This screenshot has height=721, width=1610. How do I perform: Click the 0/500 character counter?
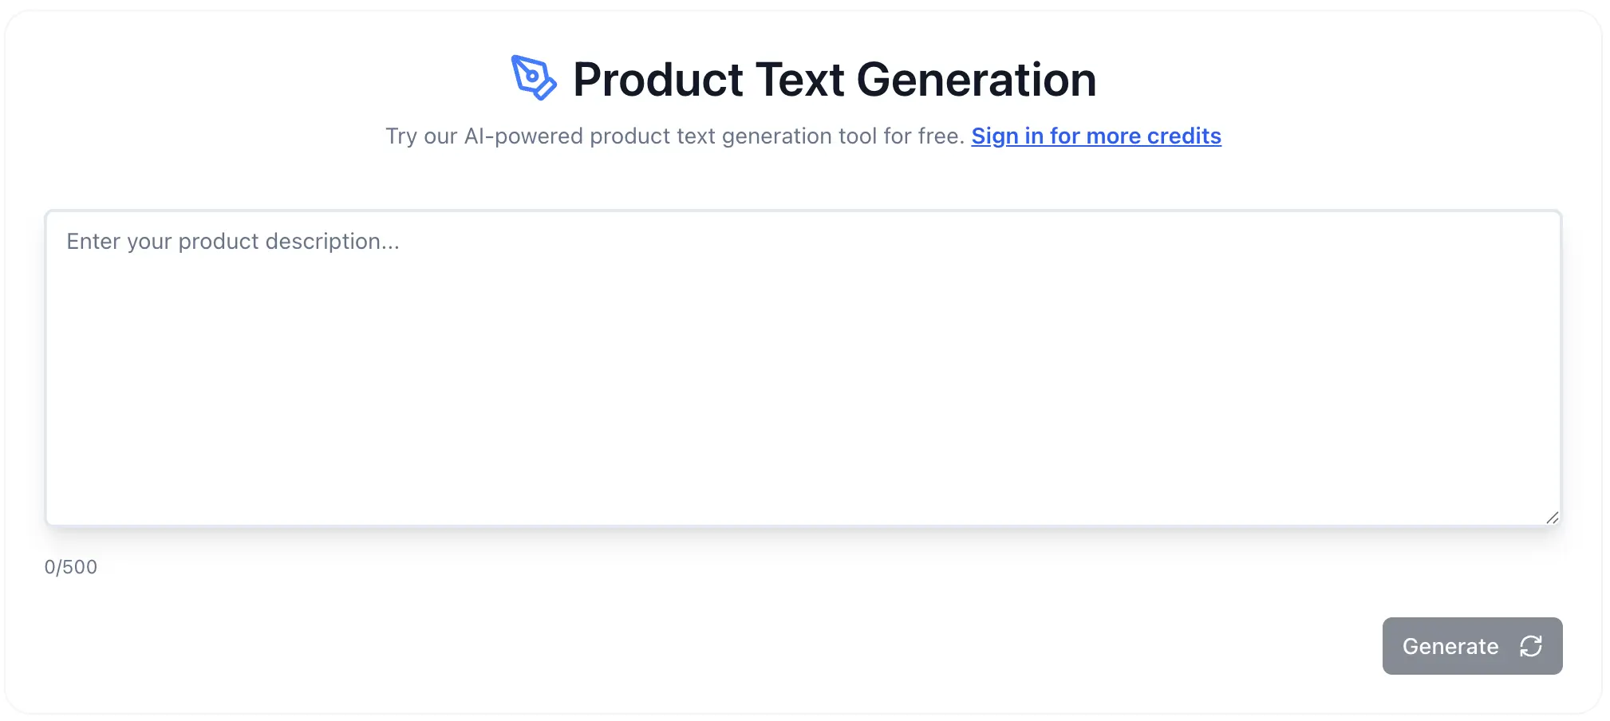(x=70, y=566)
